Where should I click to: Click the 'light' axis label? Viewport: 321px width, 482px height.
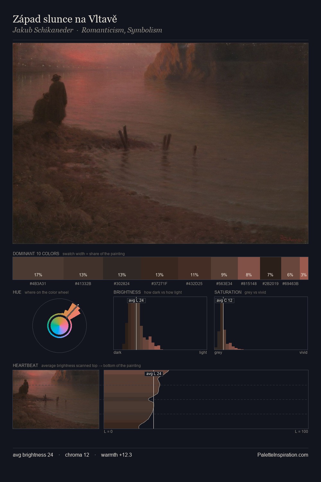pos(203,353)
